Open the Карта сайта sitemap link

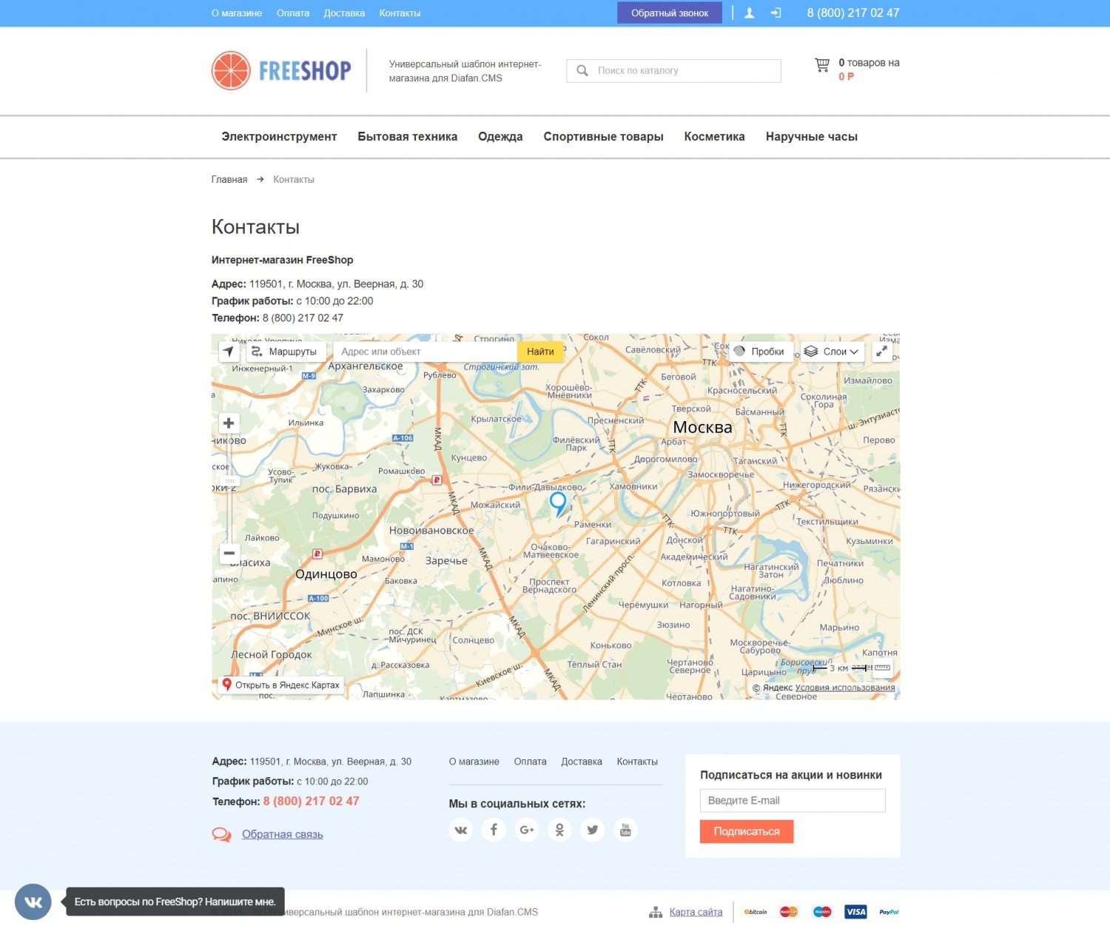click(696, 912)
